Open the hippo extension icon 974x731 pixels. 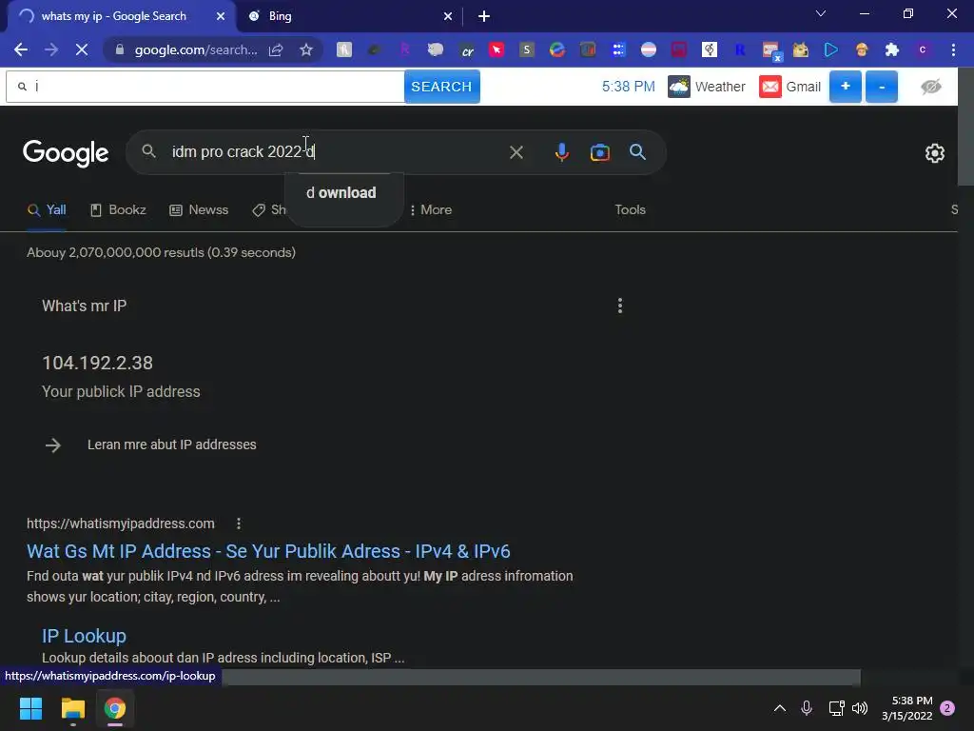(436, 49)
